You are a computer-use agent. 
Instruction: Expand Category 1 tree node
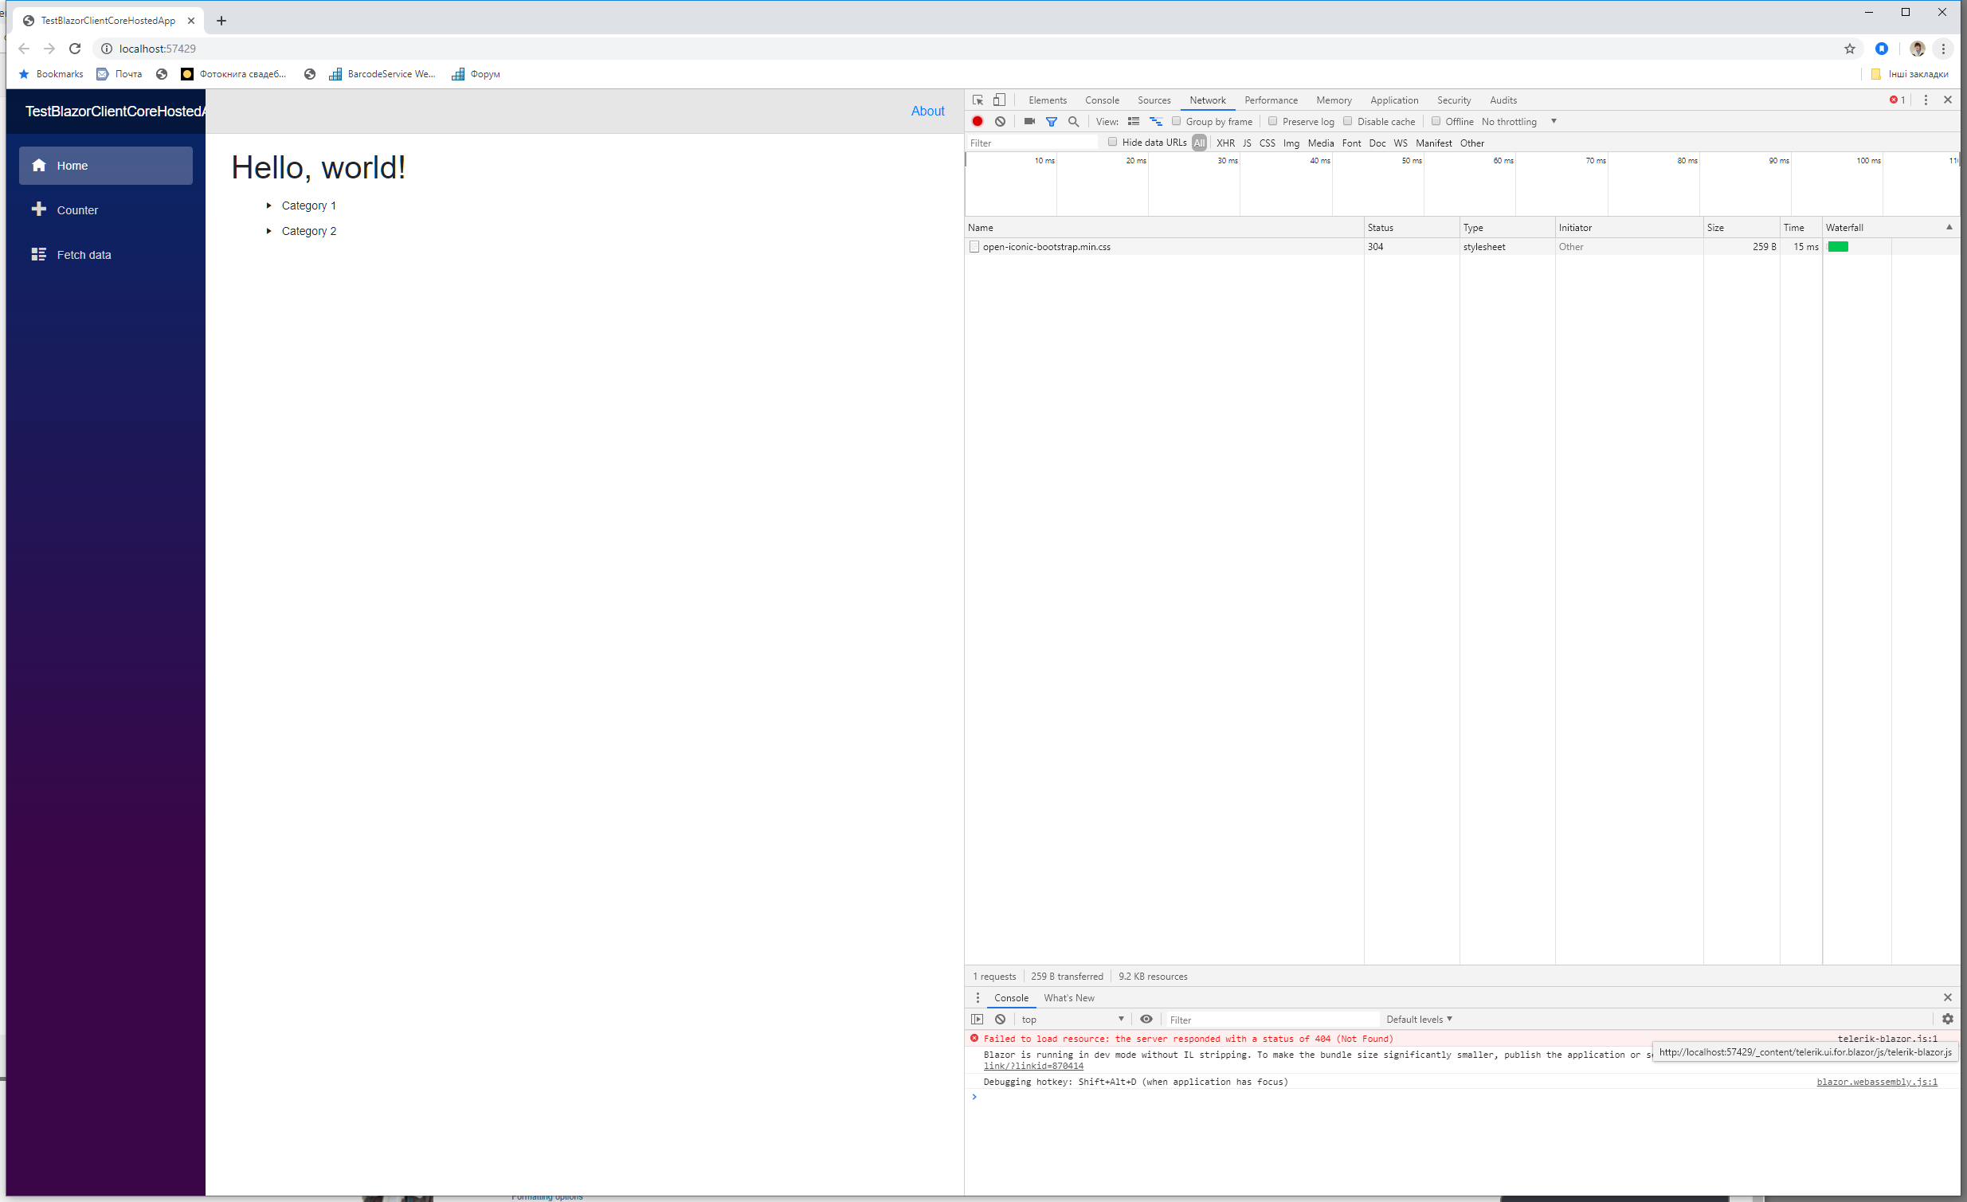pos(269,206)
